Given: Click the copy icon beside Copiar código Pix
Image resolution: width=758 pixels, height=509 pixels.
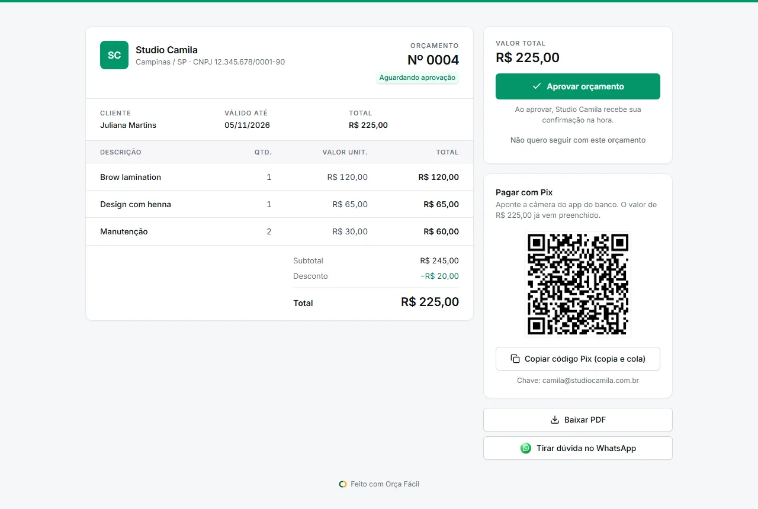Looking at the screenshot, I should (x=515, y=359).
